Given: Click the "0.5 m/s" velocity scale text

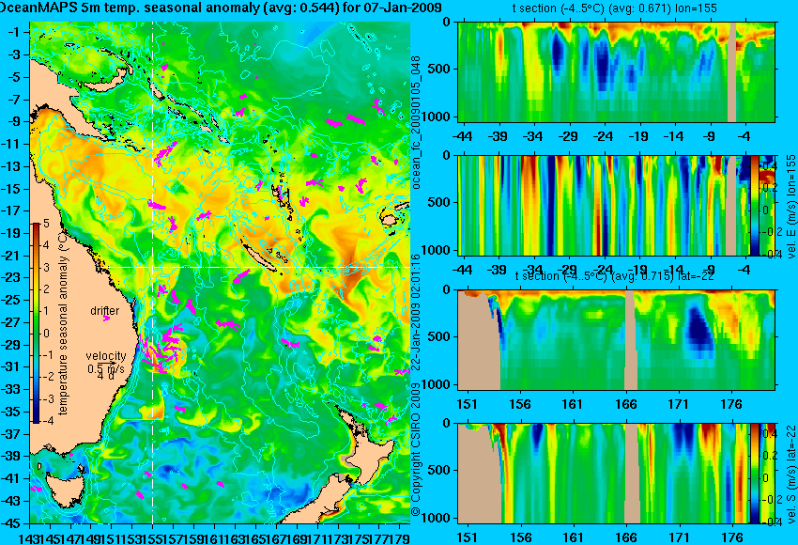Looking at the screenshot, I should [106, 368].
